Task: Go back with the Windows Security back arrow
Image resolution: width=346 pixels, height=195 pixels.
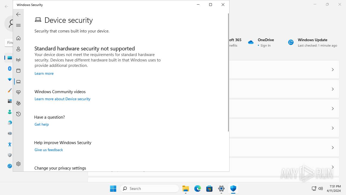Action: (18, 14)
